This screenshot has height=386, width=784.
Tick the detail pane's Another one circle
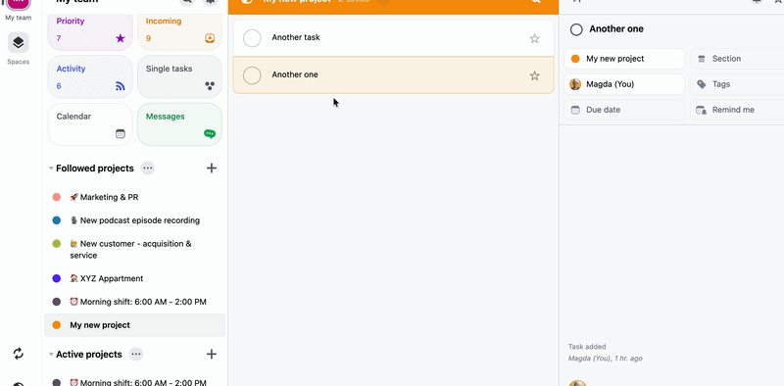[576, 29]
